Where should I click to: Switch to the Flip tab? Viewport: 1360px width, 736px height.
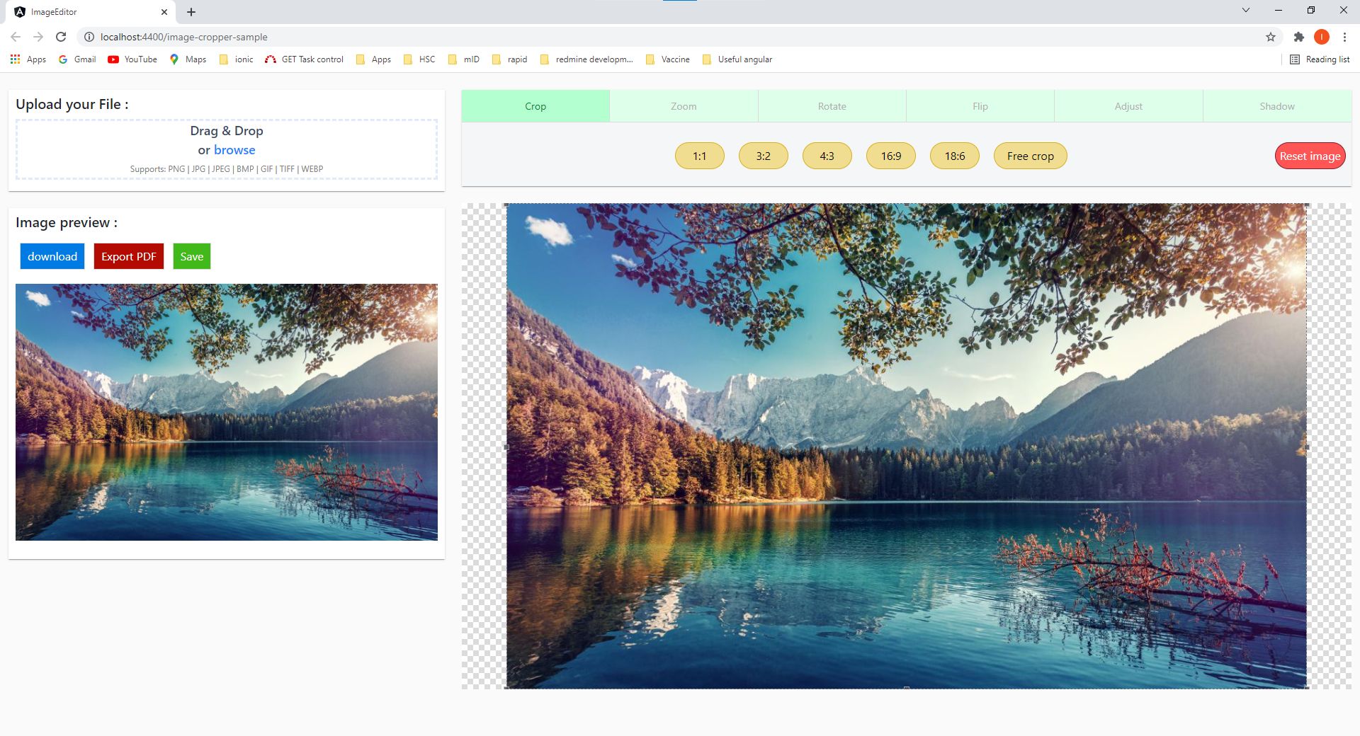click(x=980, y=106)
